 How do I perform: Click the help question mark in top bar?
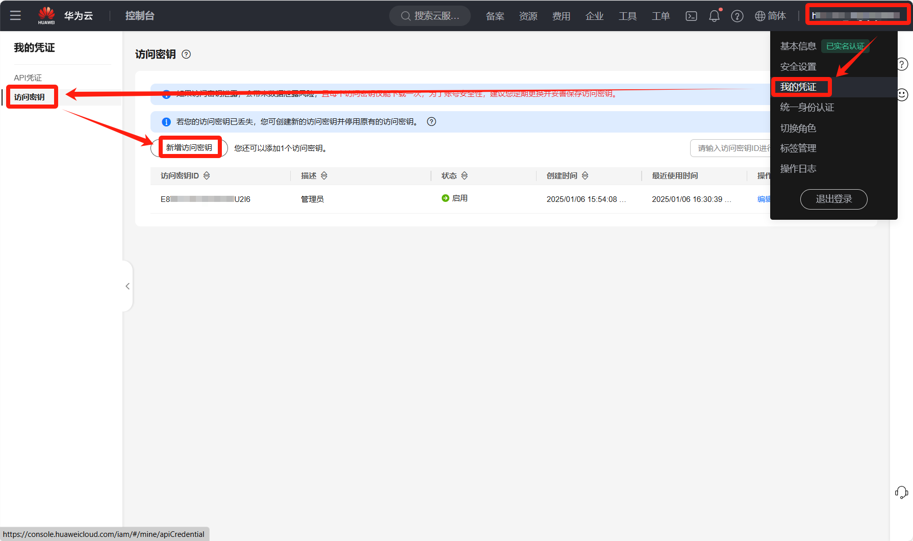[x=737, y=16]
